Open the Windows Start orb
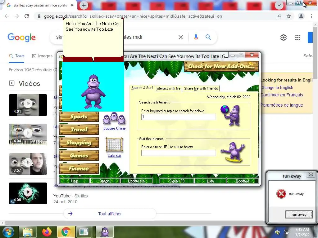The width and height of the screenshot is (318, 238). [8, 232]
